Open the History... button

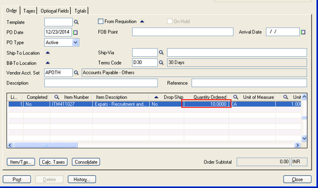(x=82, y=179)
